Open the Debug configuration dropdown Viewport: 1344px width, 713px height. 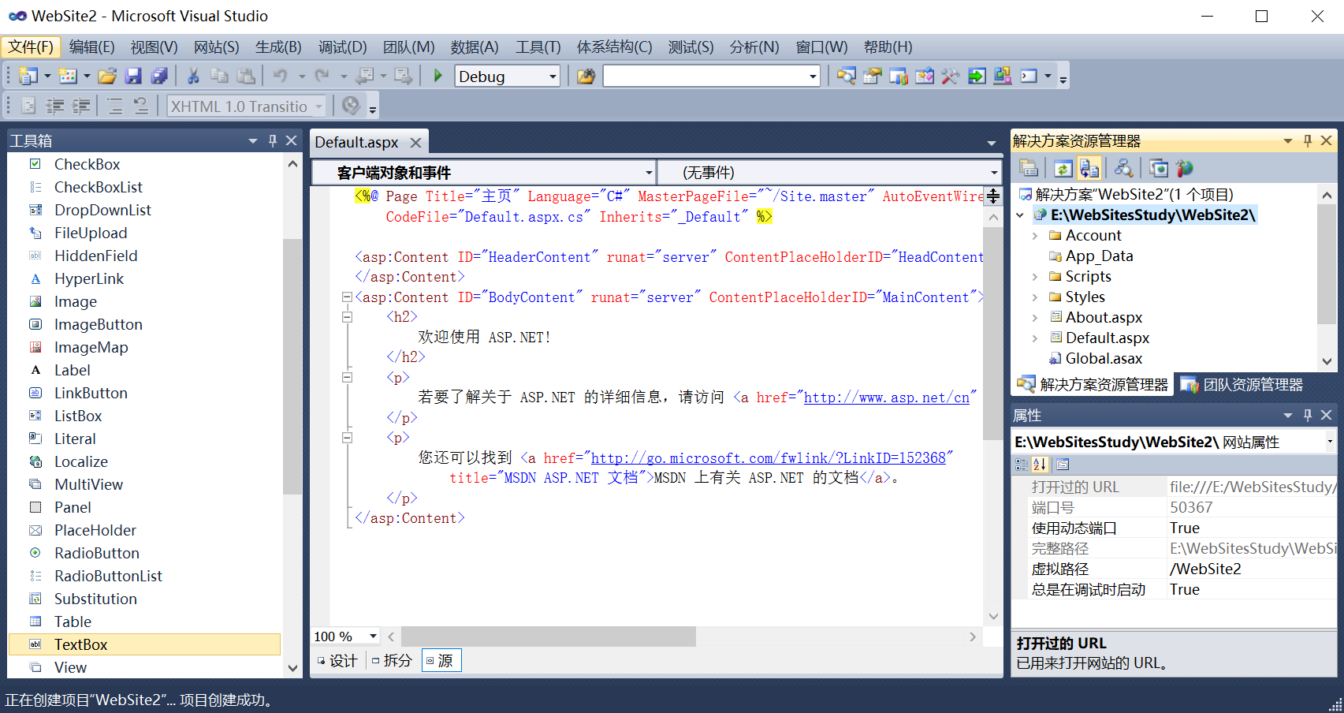(x=507, y=76)
